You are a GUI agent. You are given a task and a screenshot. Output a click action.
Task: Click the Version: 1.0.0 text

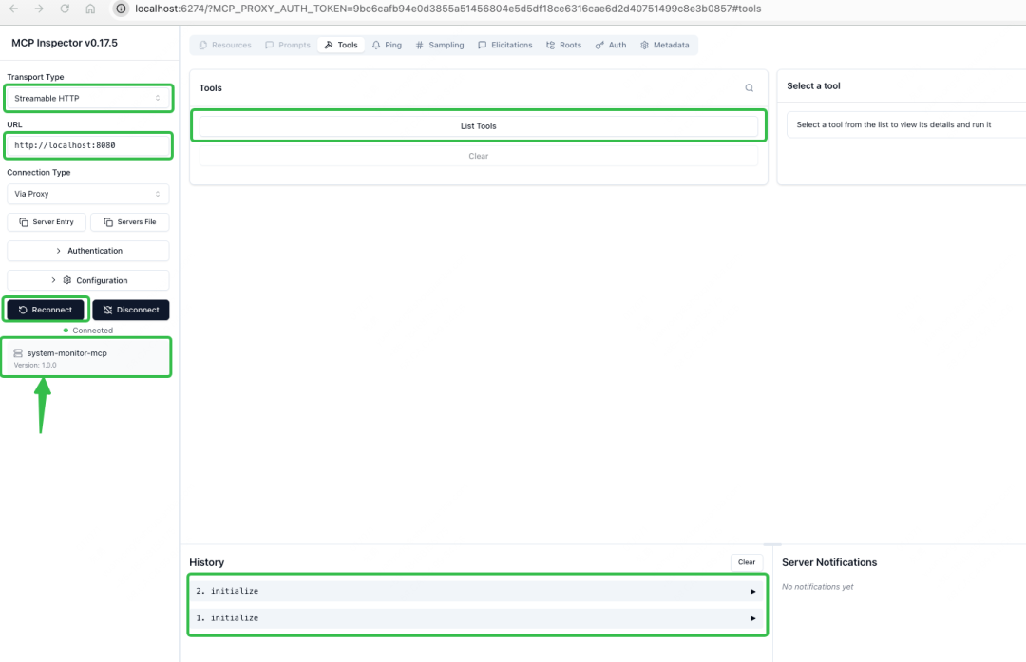point(35,365)
